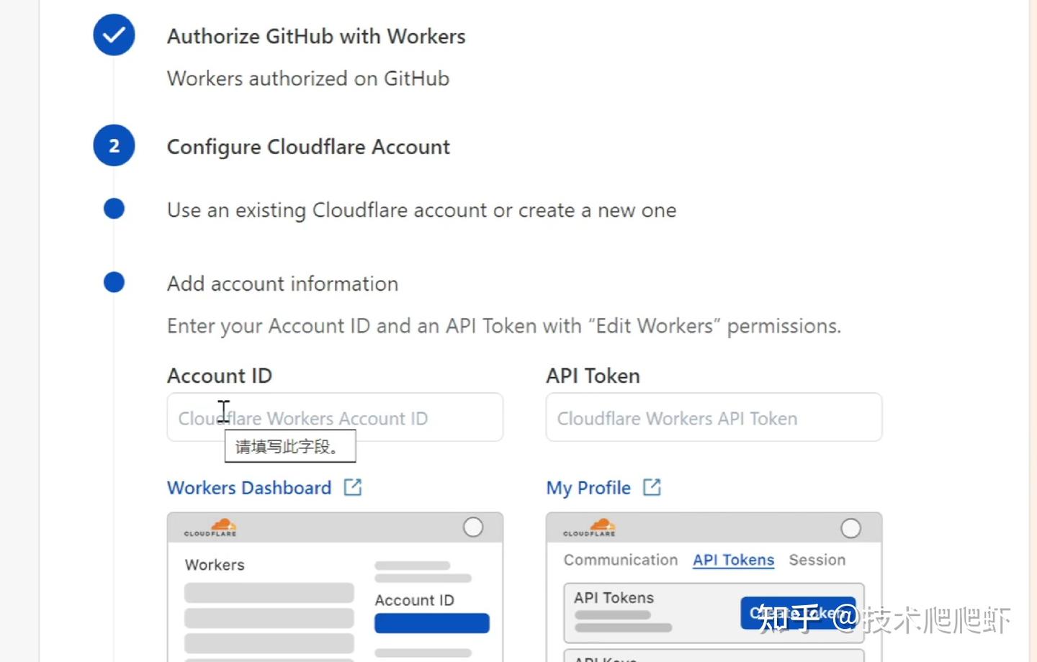This screenshot has width=1037, height=662.
Task: Open external link icon beside Workers Dashboard
Action: pos(353,487)
